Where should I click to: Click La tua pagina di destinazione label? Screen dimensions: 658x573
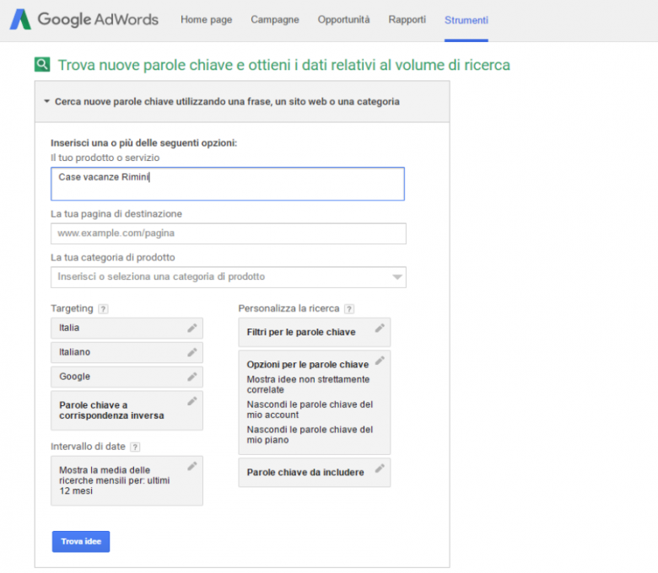(116, 214)
